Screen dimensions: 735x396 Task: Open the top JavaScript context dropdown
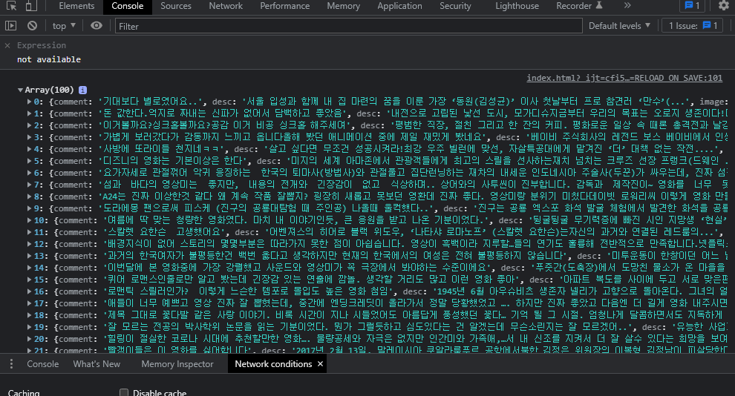click(64, 26)
